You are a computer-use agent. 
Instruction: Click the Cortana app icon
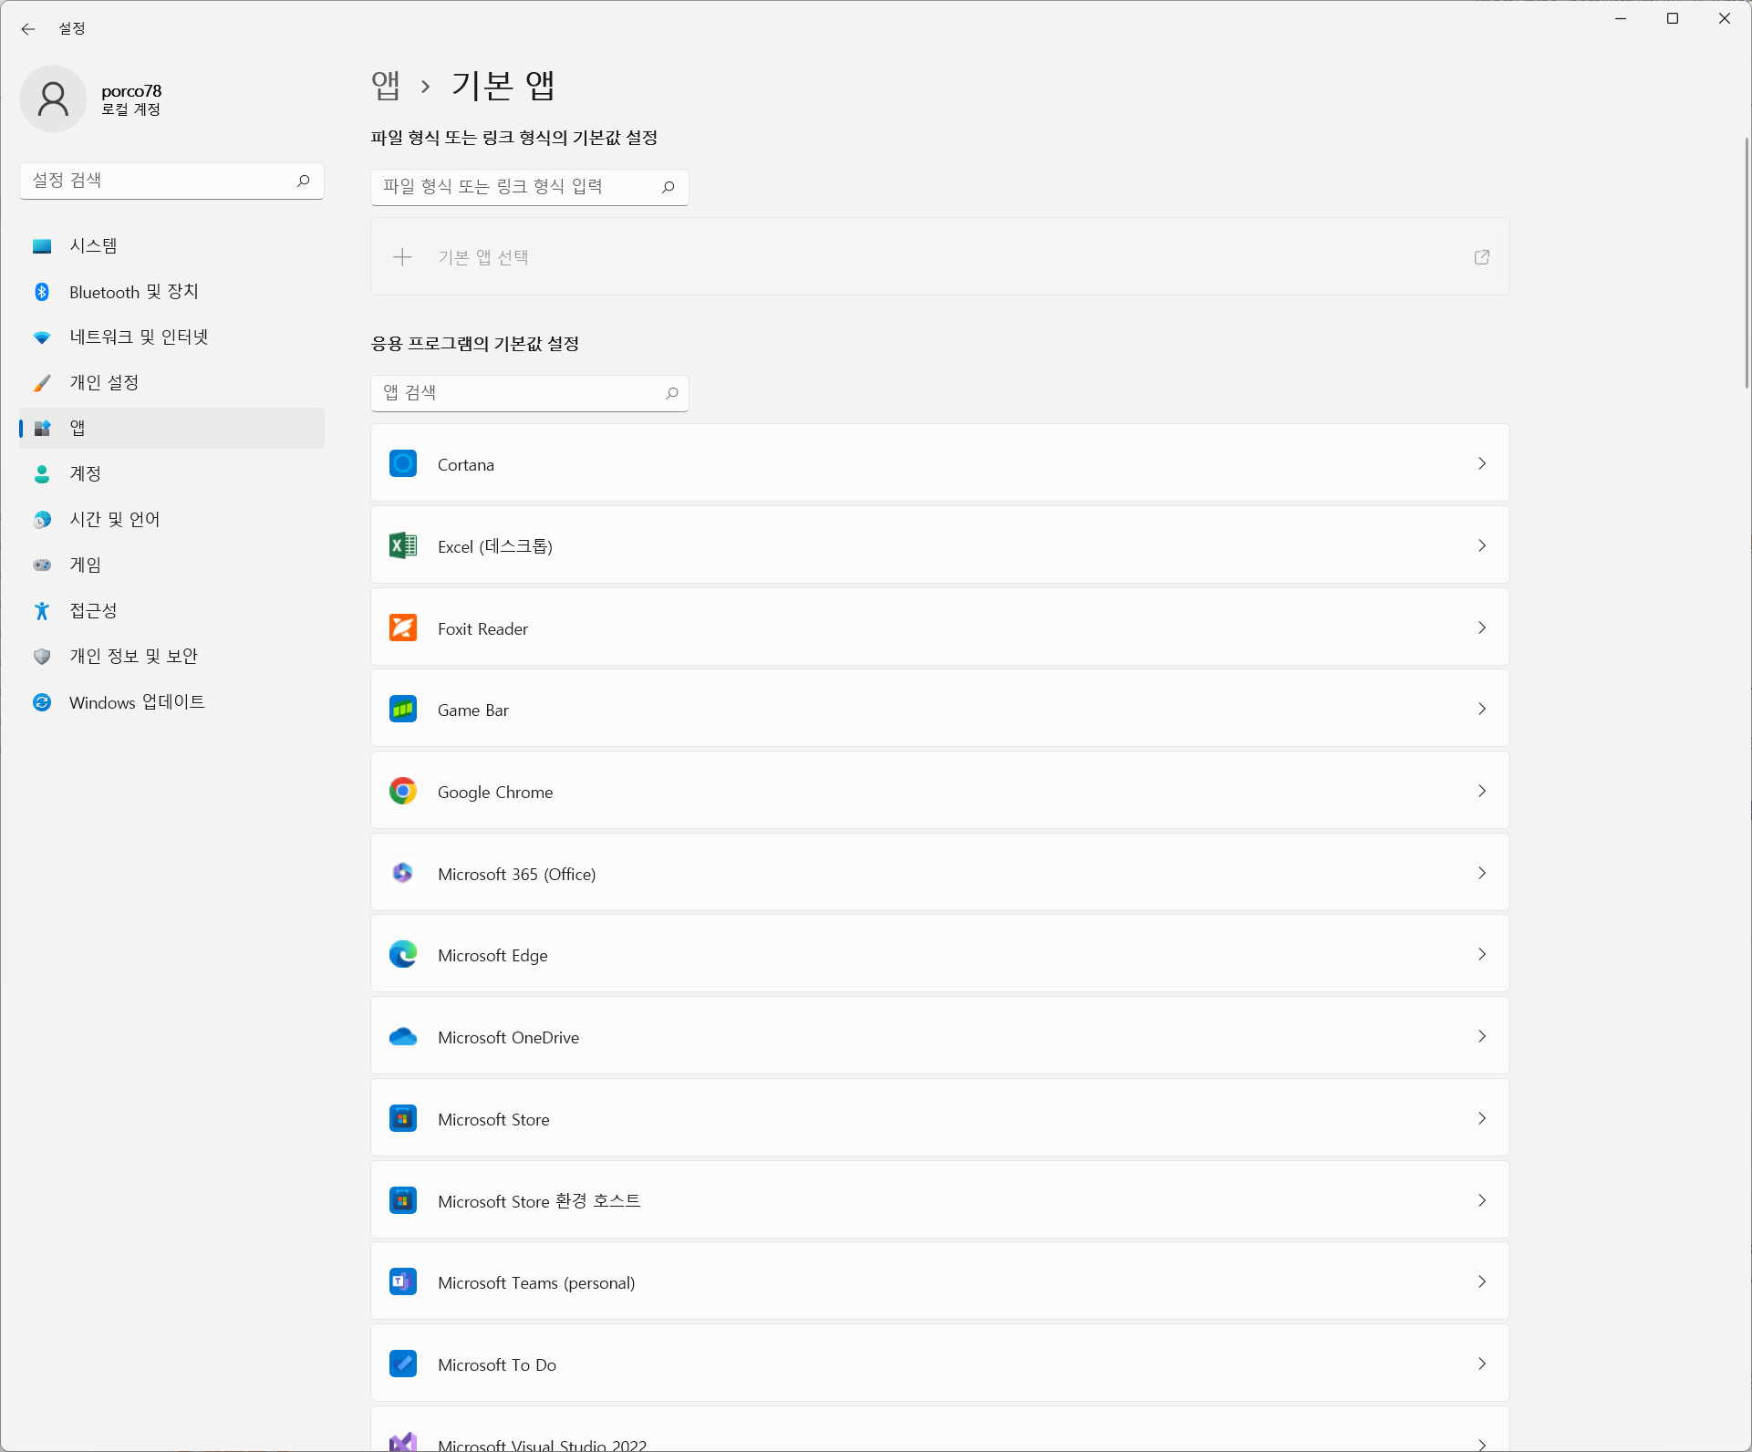coord(403,463)
